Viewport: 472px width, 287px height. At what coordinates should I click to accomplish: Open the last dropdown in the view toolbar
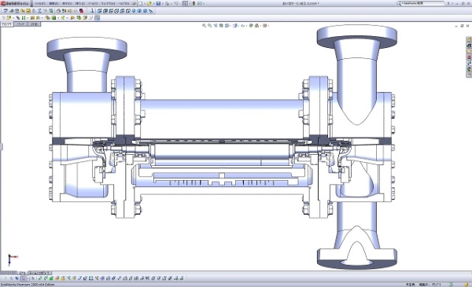[x=268, y=26]
